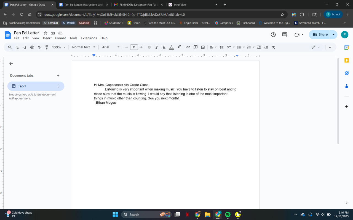The image size is (353, 220).
Task: Open version history clock icon
Action: click(273, 35)
